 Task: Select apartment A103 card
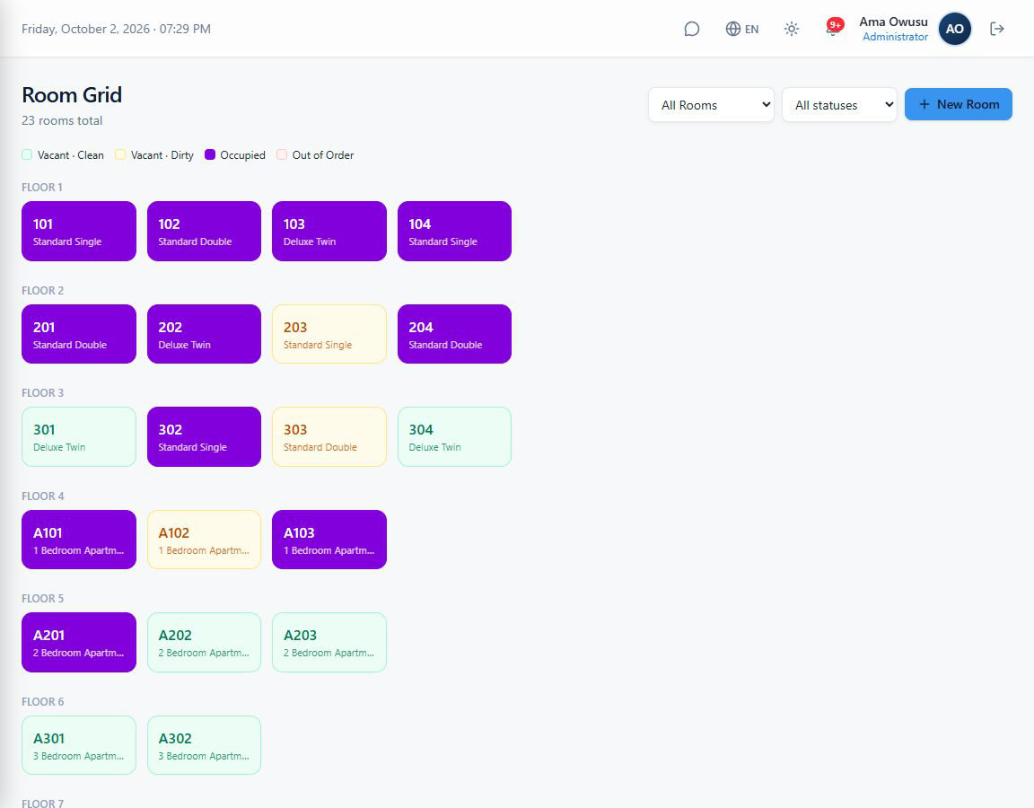(x=329, y=540)
